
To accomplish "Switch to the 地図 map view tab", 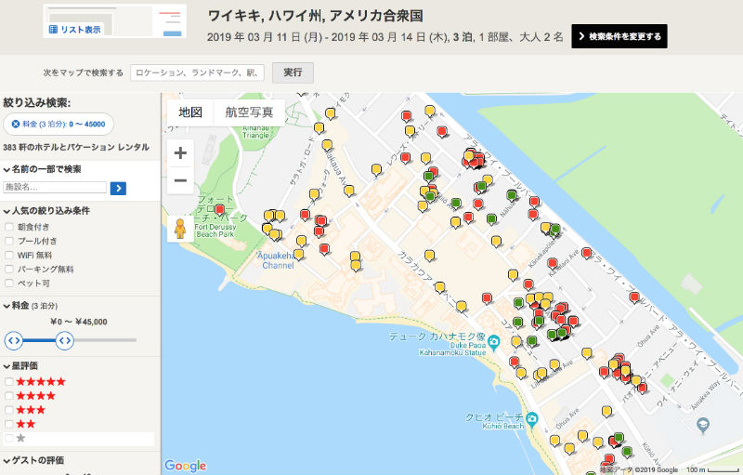I will pyautogui.click(x=190, y=112).
